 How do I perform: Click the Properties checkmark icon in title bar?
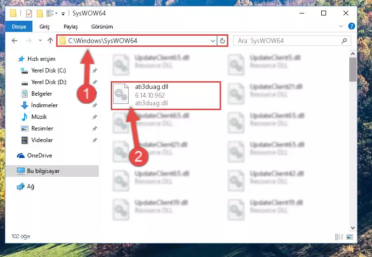pos(29,13)
